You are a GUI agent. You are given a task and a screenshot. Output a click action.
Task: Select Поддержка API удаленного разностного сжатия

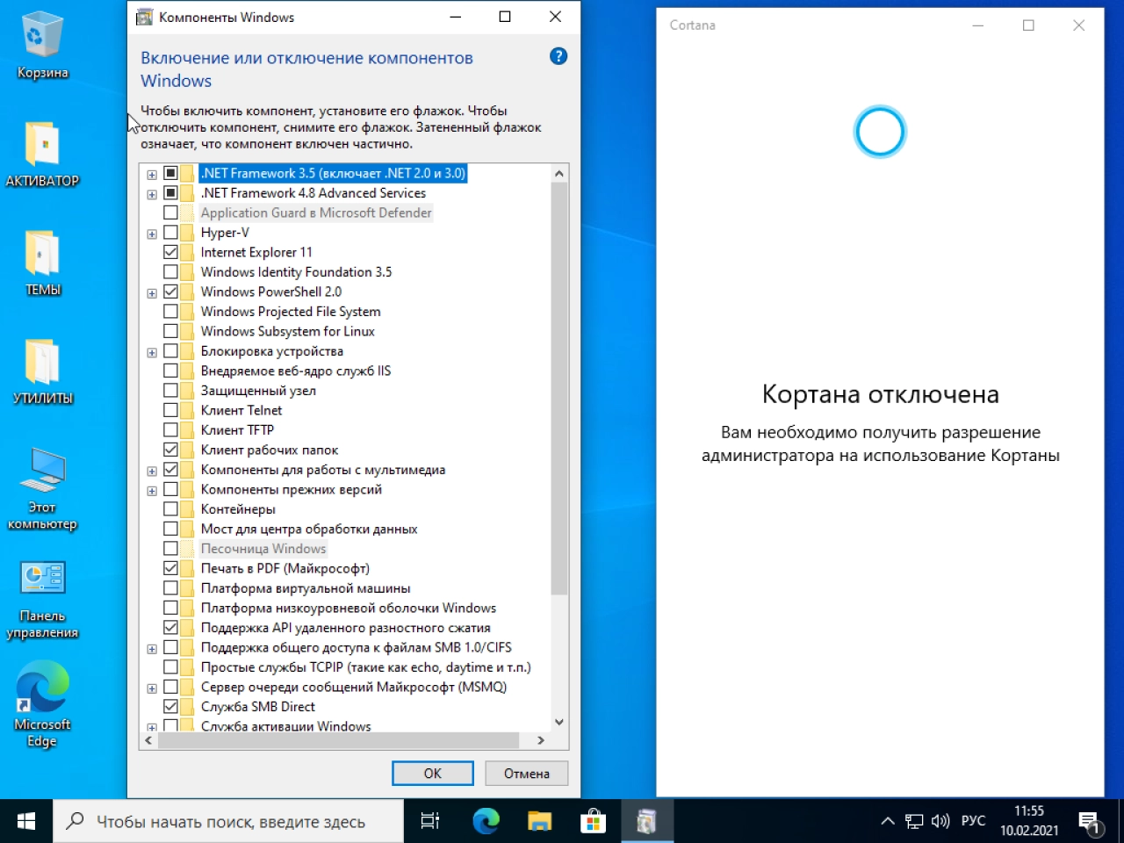pos(345,628)
